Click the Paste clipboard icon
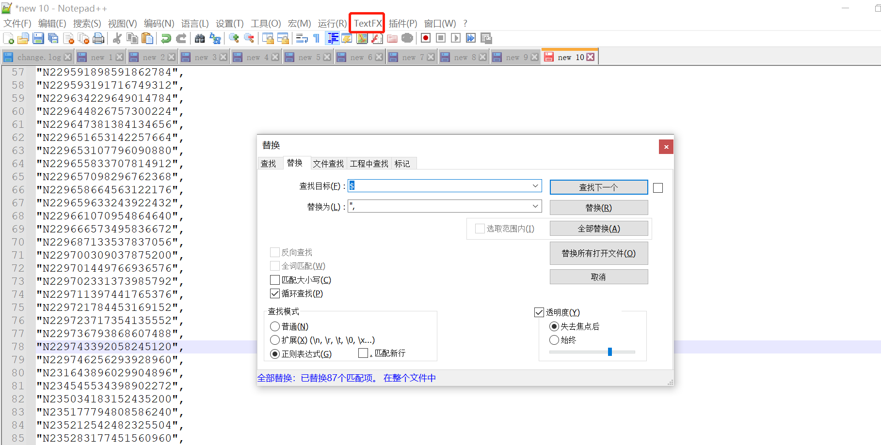 coord(147,38)
